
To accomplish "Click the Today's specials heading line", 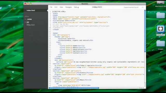I will (x=78, y=65).
